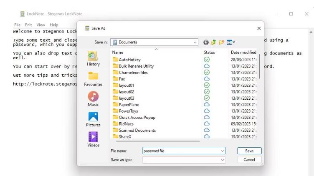Sort files by the Name column header
Viewport: 314px width, 176px height.
point(156,52)
